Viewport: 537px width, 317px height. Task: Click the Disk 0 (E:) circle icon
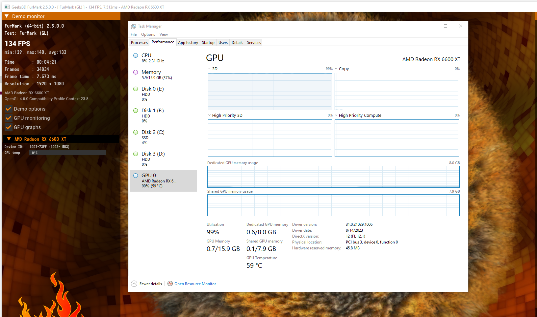click(136, 89)
